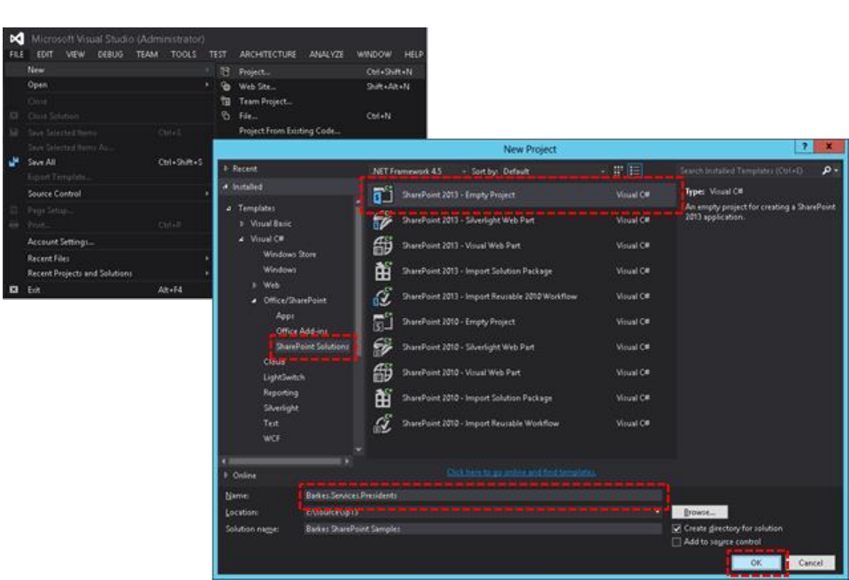Click the go online and find templates link

click(x=521, y=472)
